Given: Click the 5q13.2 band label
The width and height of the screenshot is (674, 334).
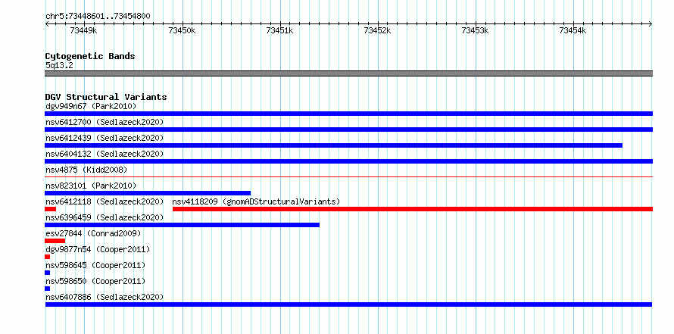Looking at the screenshot, I should tap(58, 65).
